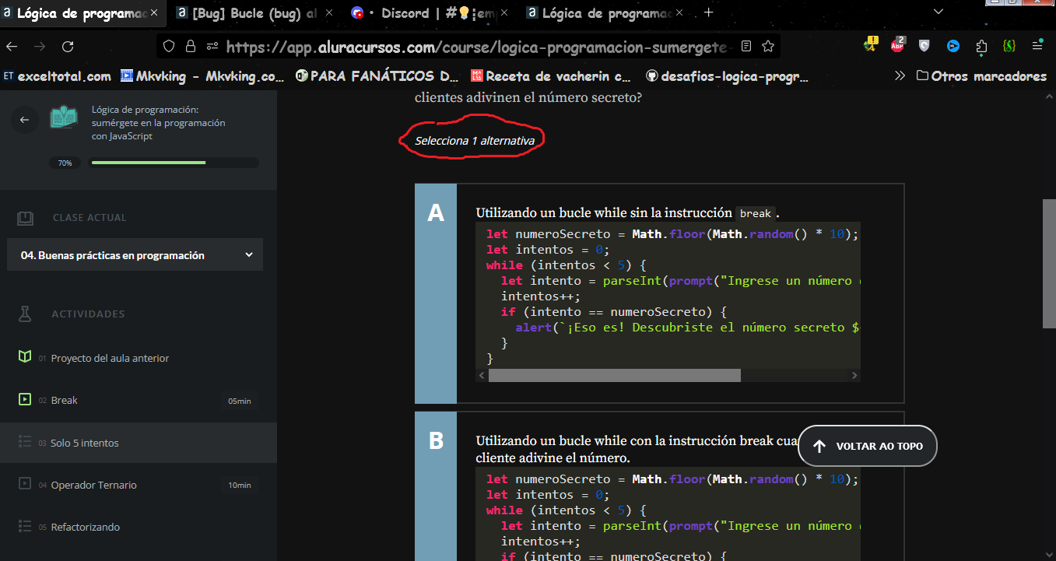Go back with the browser back arrow
This screenshot has width=1056, height=561.
(13, 47)
